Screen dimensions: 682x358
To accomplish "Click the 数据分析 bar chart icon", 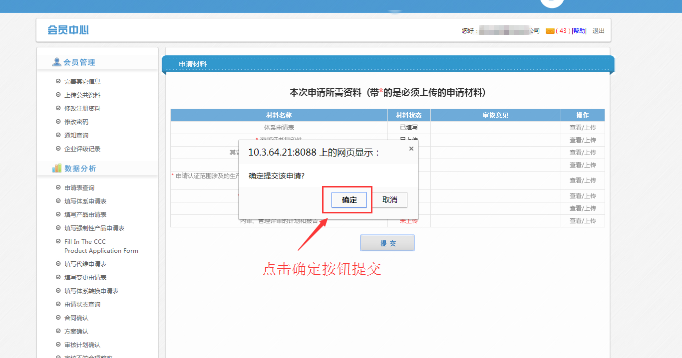I will point(57,169).
